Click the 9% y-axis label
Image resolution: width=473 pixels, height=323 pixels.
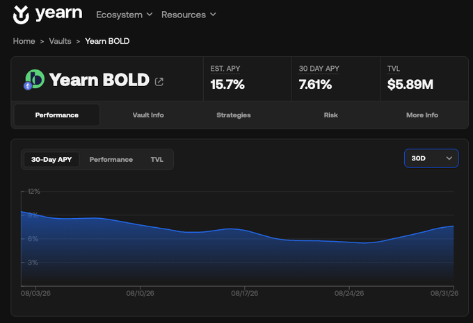pyautogui.click(x=33, y=215)
